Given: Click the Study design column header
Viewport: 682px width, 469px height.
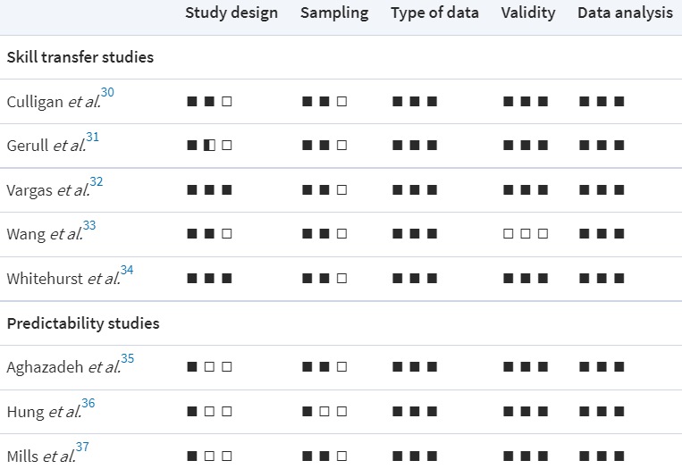Looking at the screenshot, I should 232,13.
